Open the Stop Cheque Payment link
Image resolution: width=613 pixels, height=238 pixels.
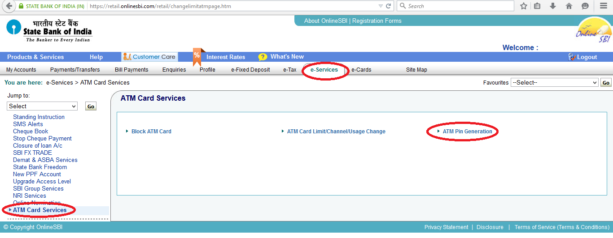click(x=42, y=139)
